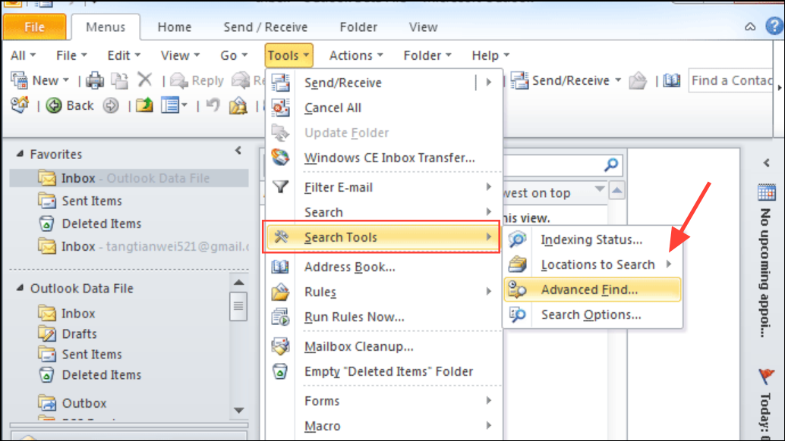Open Mailbox Cleanup
Screen dimensions: 785x441
pyautogui.click(x=382, y=346)
